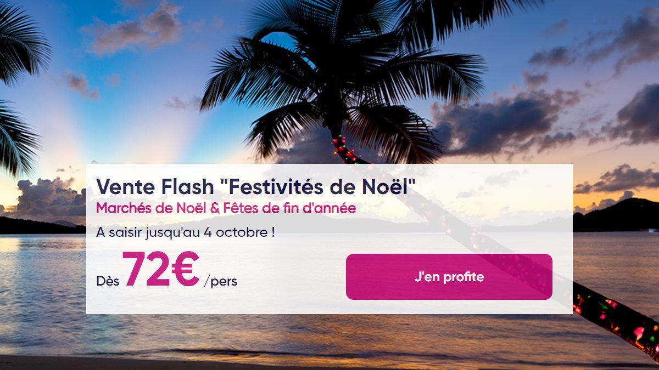
Task: Click the "A saisir jusqu'au 4 octobre !" text
Action: click(x=186, y=232)
